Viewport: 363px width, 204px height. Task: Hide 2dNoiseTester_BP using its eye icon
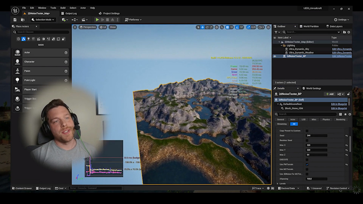(275, 56)
